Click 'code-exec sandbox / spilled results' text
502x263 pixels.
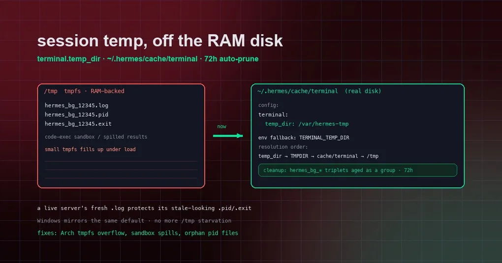tap(96, 137)
